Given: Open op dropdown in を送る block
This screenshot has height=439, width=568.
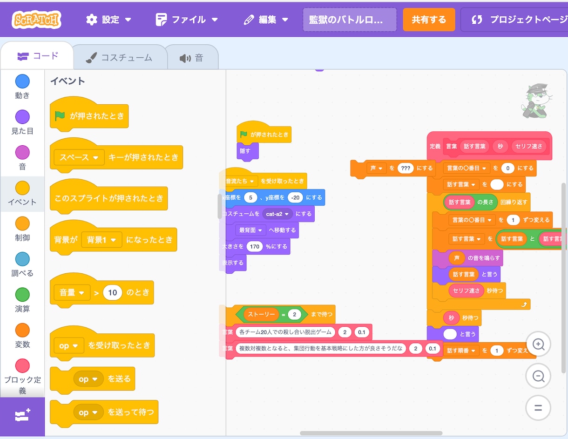Looking at the screenshot, I should tap(88, 379).
